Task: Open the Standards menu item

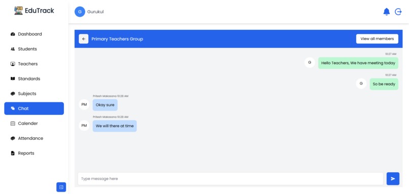Action: (34, 79)
